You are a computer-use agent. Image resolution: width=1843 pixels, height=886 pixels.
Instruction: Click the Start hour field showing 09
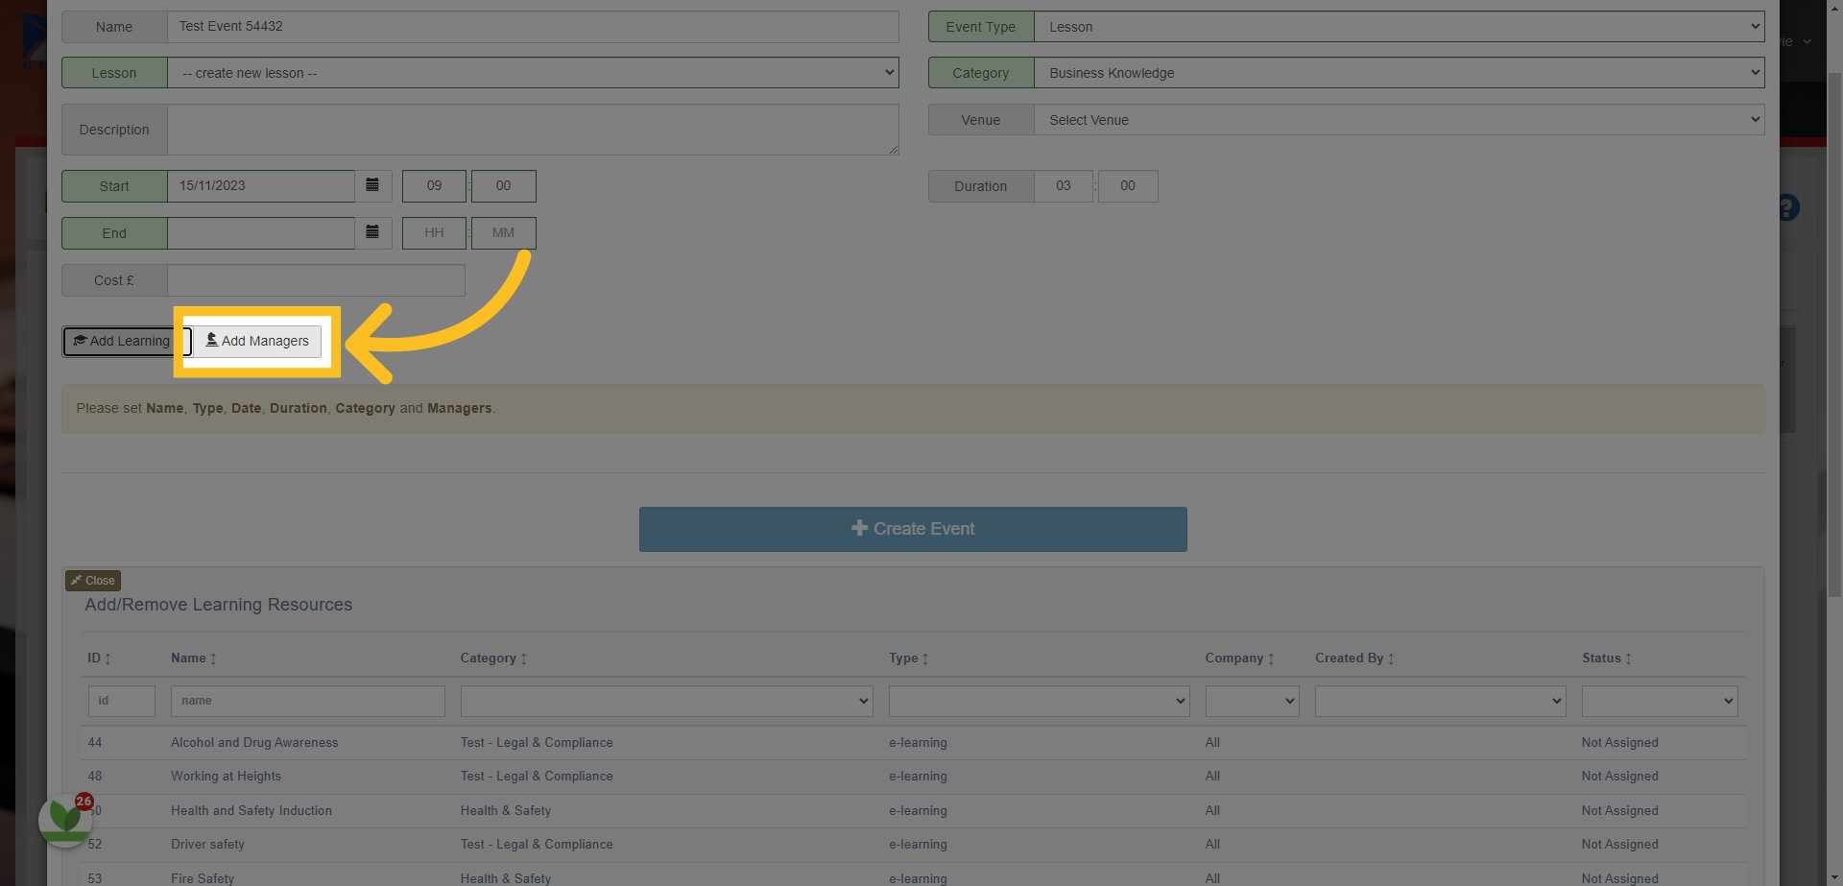point(434,185)
